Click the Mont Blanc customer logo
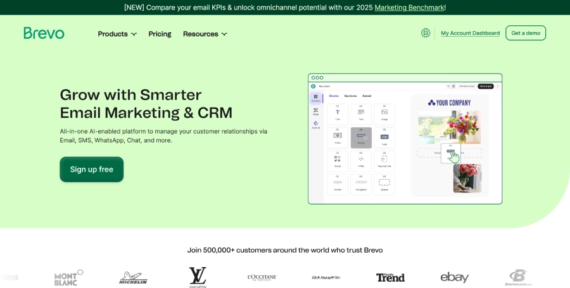This screenshot has width=570, height=288. [68, 278]
